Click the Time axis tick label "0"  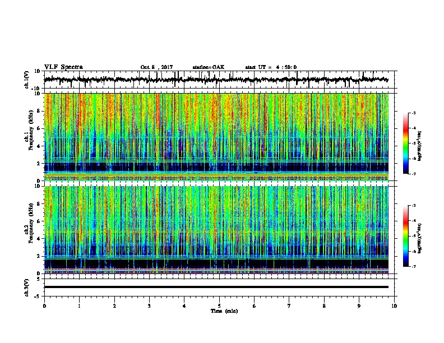tap(44, 306)
